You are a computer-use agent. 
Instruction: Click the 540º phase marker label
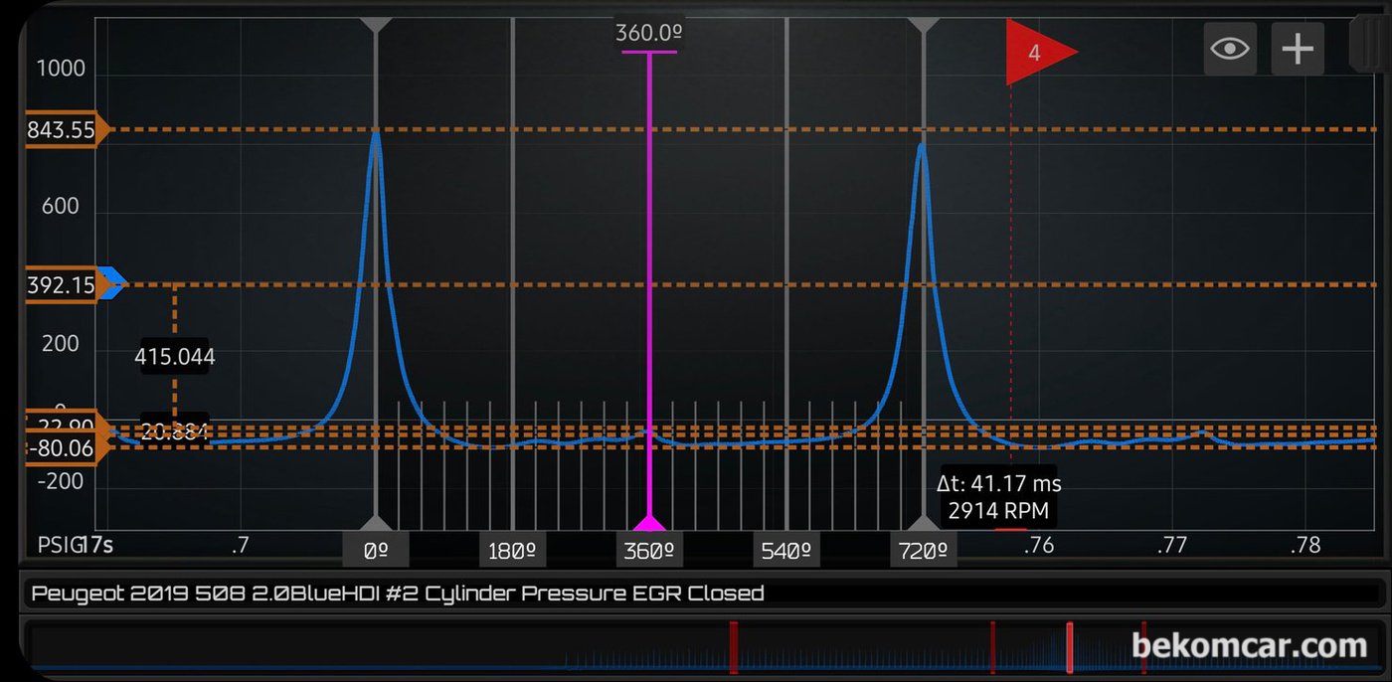pos(786,550)
